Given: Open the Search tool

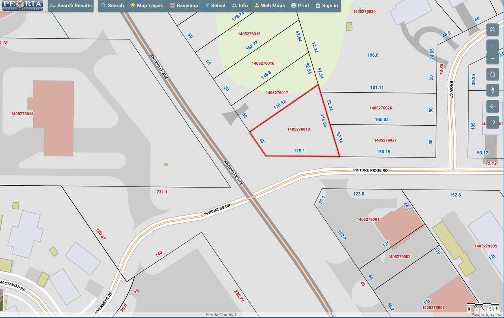Looking at the screenshot, I should pos(112,6).
